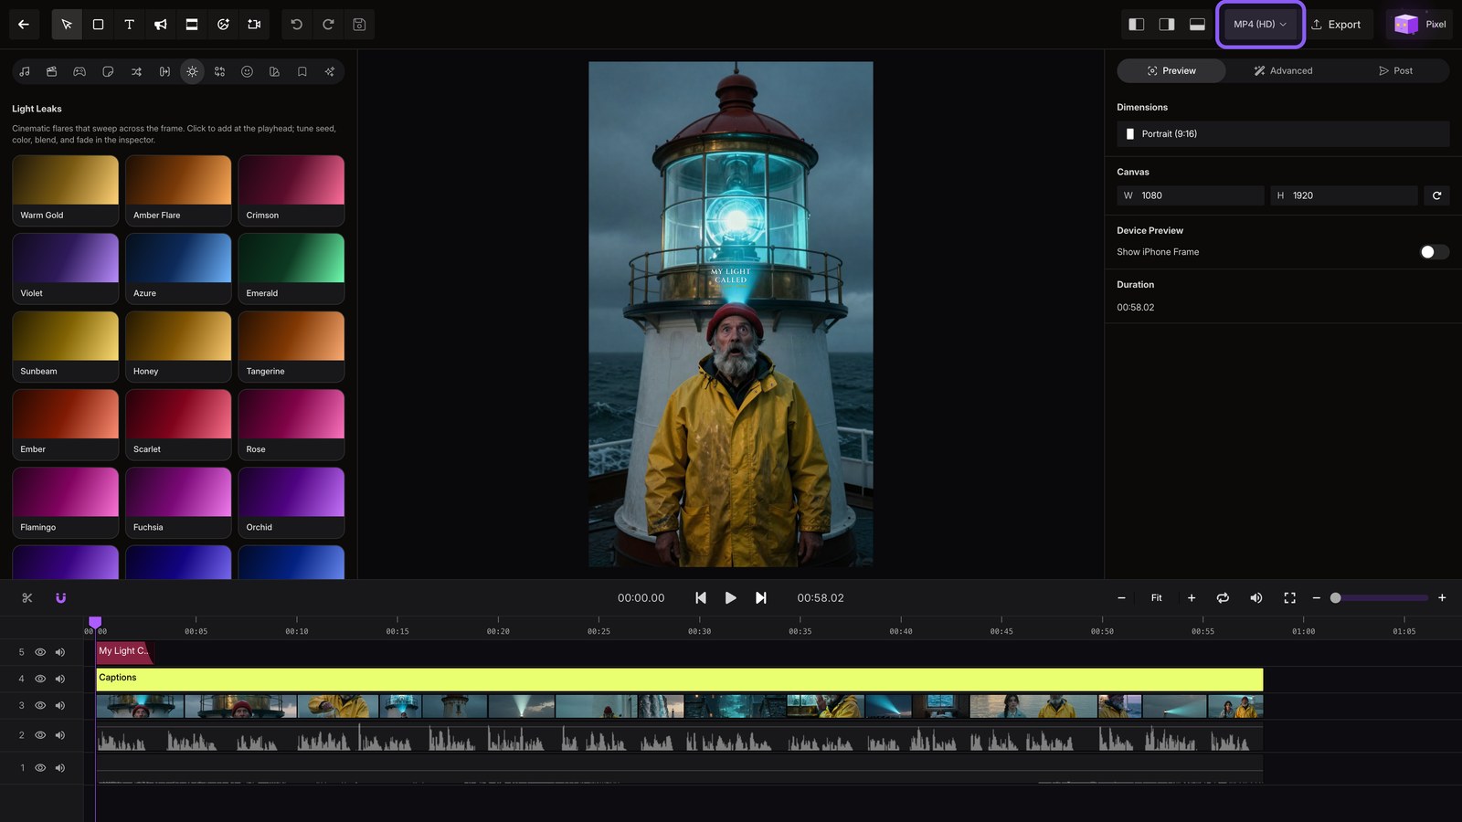Undo the last action
Screen dimensions: 1462x822
[x=297, y=25]
